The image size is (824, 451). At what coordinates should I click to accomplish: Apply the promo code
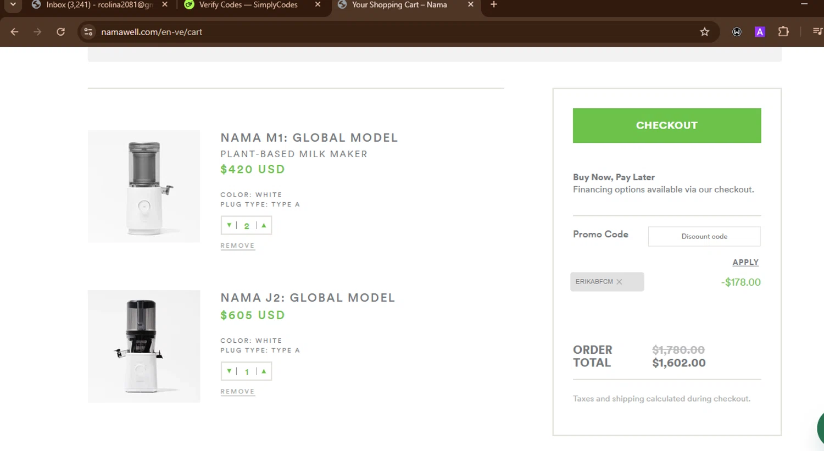pos(745,263)
